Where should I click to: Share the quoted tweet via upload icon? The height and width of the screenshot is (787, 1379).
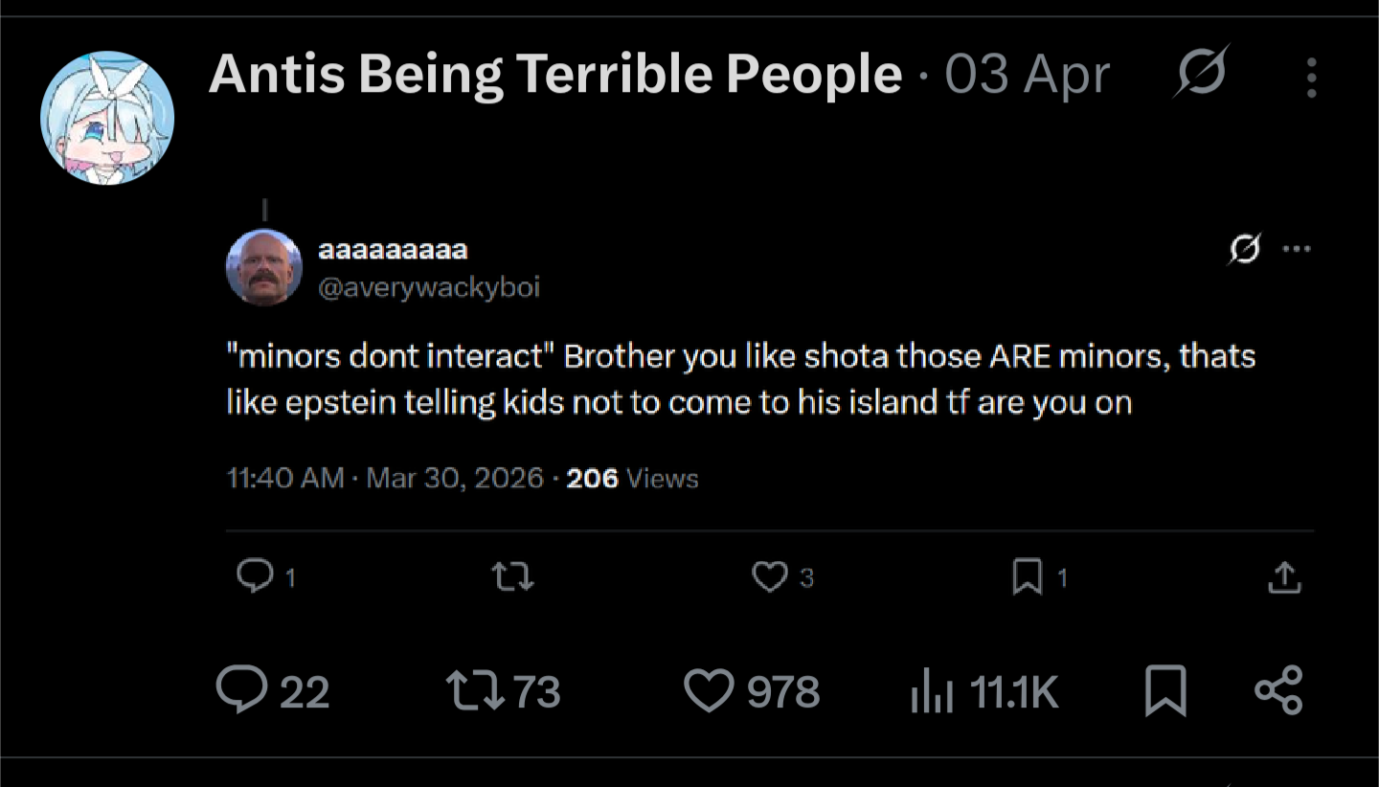click(x=1283, y=576)
